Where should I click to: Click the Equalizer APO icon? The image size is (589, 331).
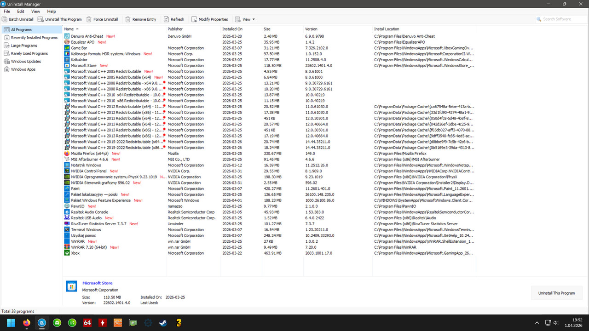click(67, 42)
